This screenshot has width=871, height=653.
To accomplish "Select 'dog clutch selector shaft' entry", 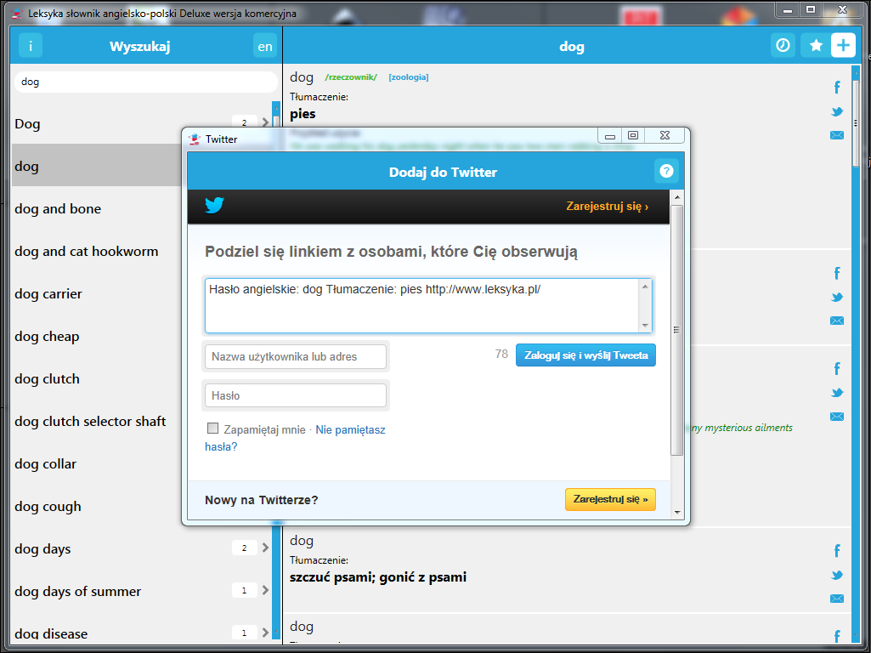I will click(90, 421).
